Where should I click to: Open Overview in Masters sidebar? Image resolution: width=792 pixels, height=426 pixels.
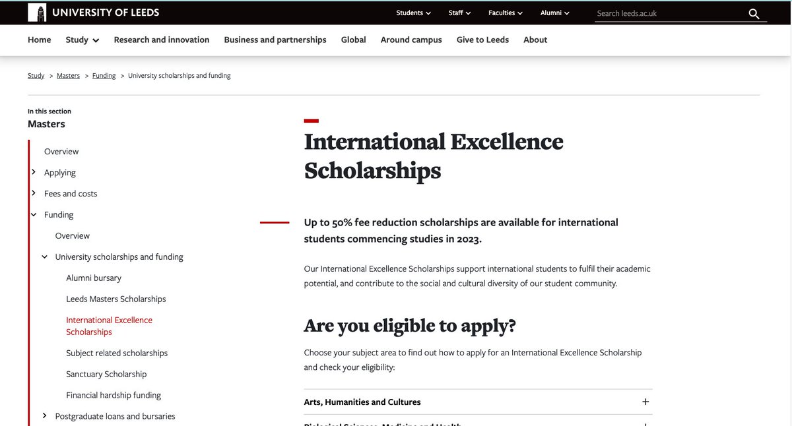tap(61, 152)
